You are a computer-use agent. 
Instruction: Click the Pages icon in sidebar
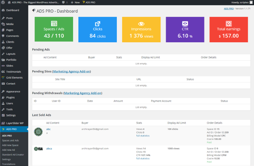click(x=3, y=30)
